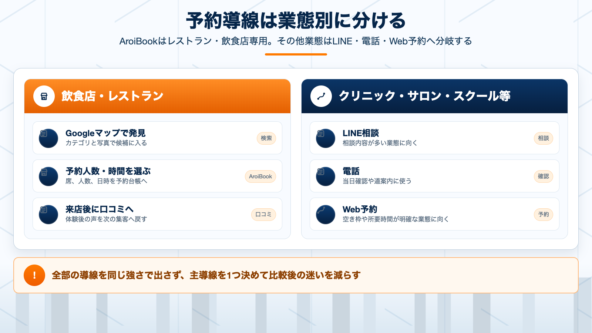Click the round icon beside 来店後に口コミへ
Screen dimensions: 592x333
[x=48, y=214]
